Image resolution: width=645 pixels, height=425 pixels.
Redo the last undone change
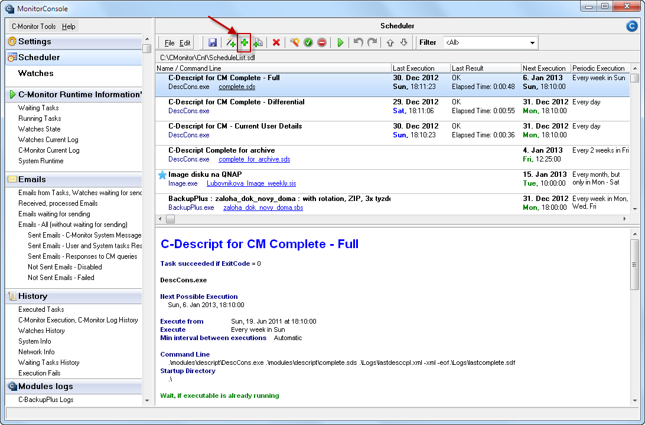coord(372,42)
